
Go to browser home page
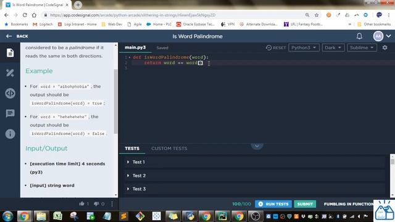pos(34,15)
